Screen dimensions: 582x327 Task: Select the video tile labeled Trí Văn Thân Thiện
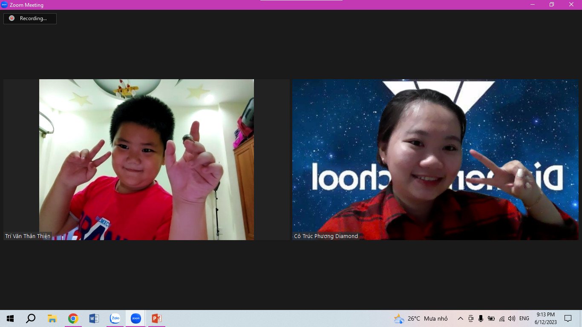(146, 160)
